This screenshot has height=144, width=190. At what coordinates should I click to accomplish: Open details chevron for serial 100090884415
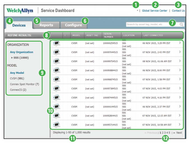[x=180, y=70]
